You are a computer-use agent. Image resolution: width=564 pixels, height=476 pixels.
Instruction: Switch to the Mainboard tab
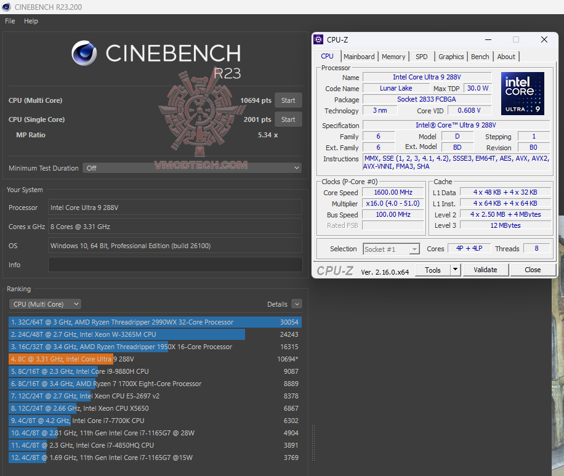(359, 56)
